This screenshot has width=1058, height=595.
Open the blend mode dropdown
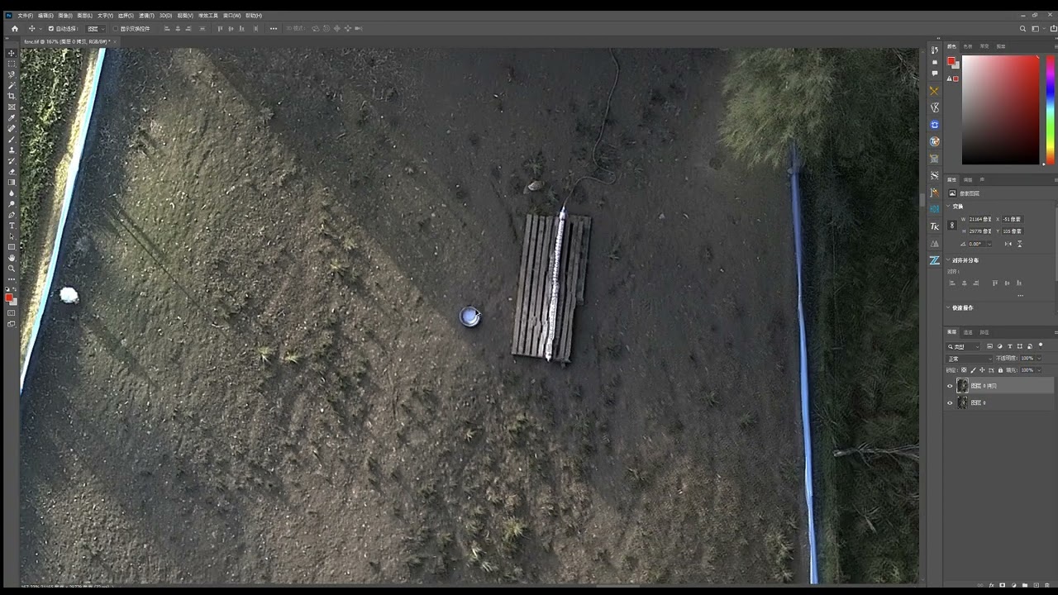[x=970, y=359]
